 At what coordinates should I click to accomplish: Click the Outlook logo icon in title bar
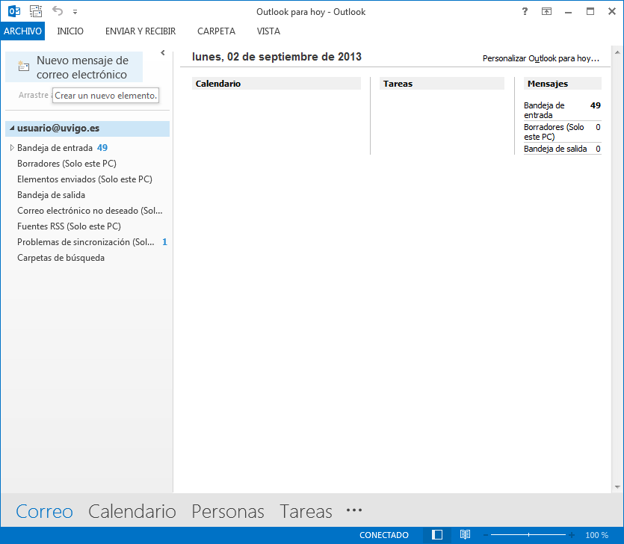click(x=13, y=11)
